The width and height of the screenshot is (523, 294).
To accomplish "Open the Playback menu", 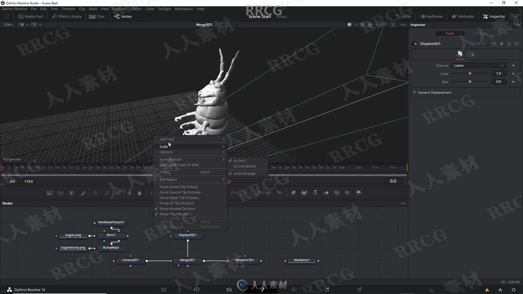I will (x=120, y=9).
